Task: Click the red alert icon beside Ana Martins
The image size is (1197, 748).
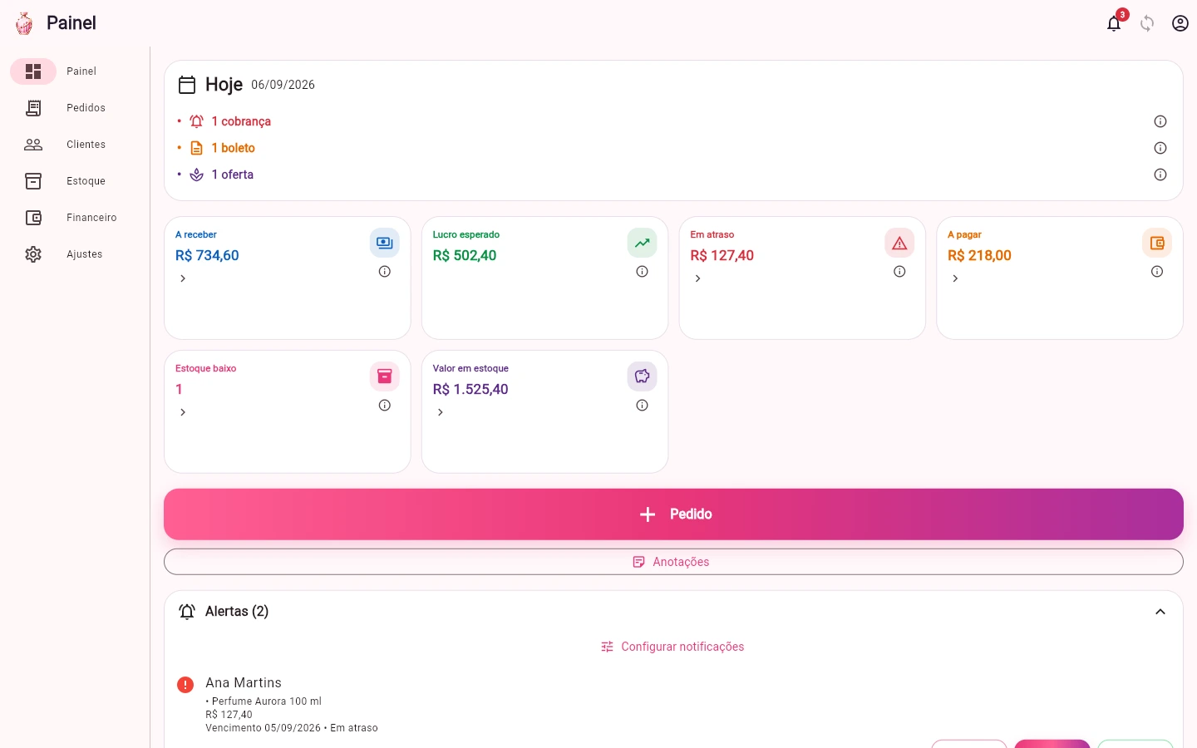Action: [x=185, y=685]
